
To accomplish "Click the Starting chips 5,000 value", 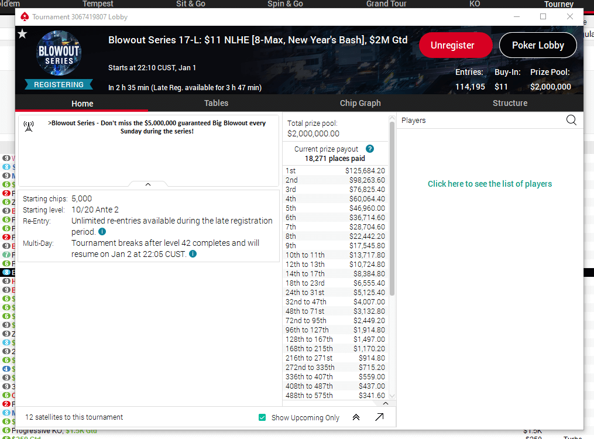I will click(x=81, y=198).
